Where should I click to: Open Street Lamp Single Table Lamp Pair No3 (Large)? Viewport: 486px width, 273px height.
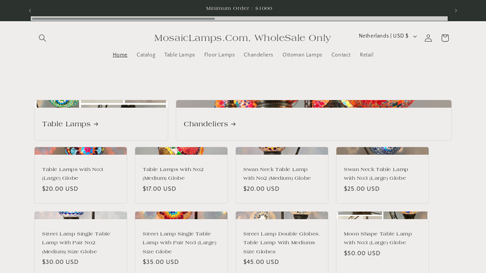click(x=179, y=243)
